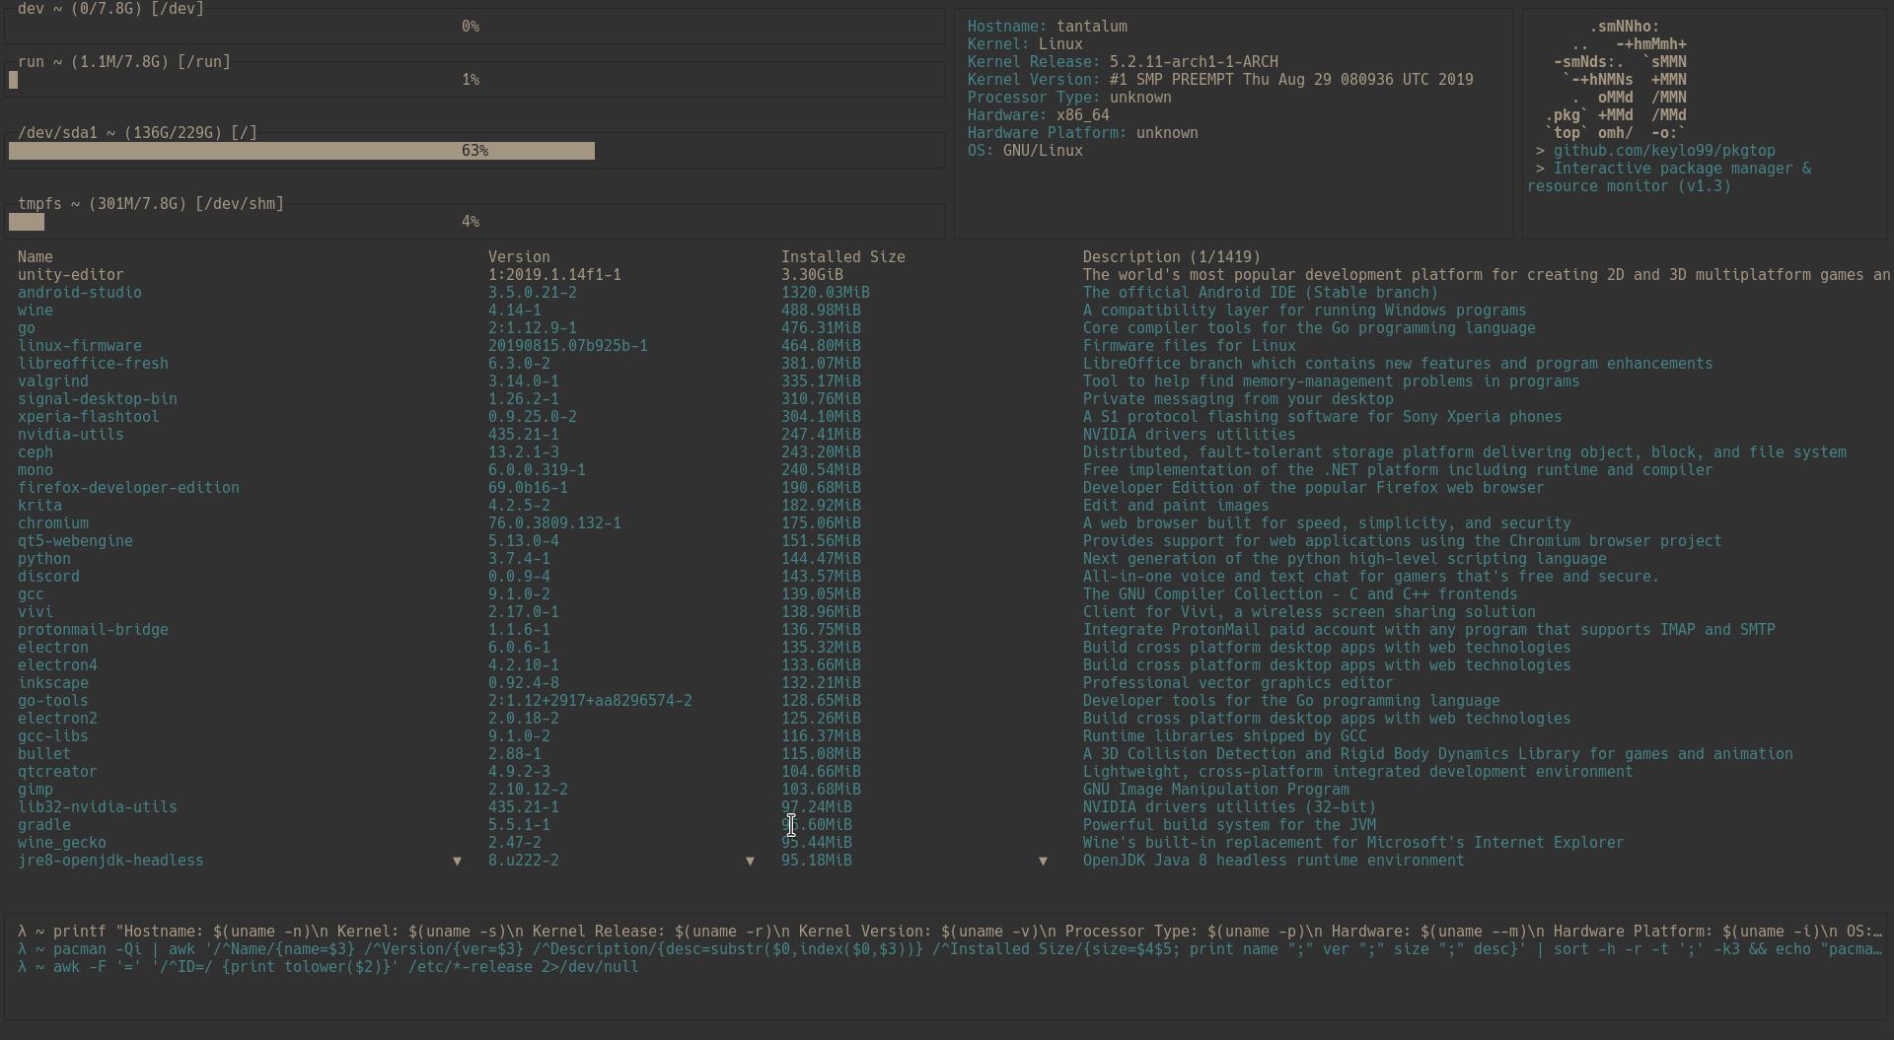Select electron2 package name
Screen dimensions: 1894x1040
pyautogui.click(x=57, y=719)
